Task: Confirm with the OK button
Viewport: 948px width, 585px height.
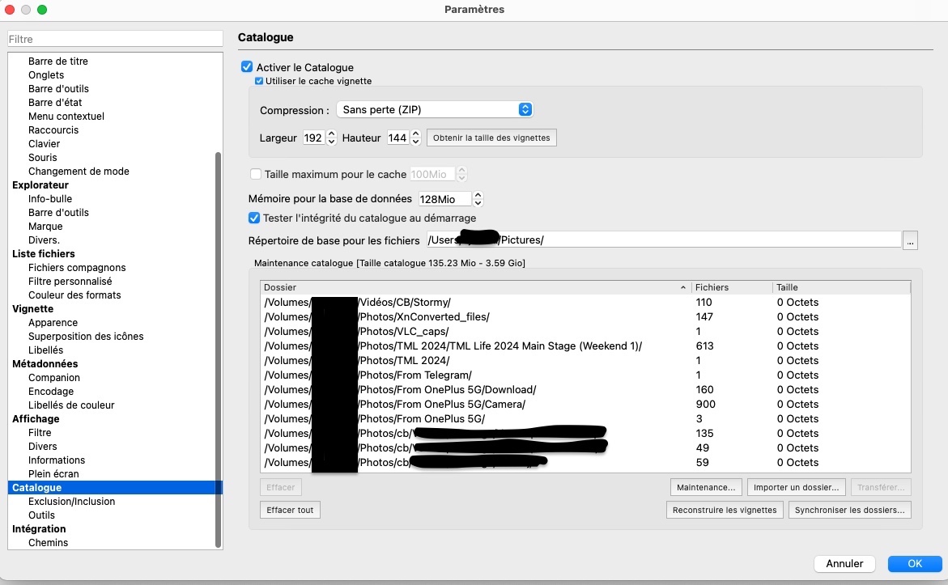Action: click(915, 563)
